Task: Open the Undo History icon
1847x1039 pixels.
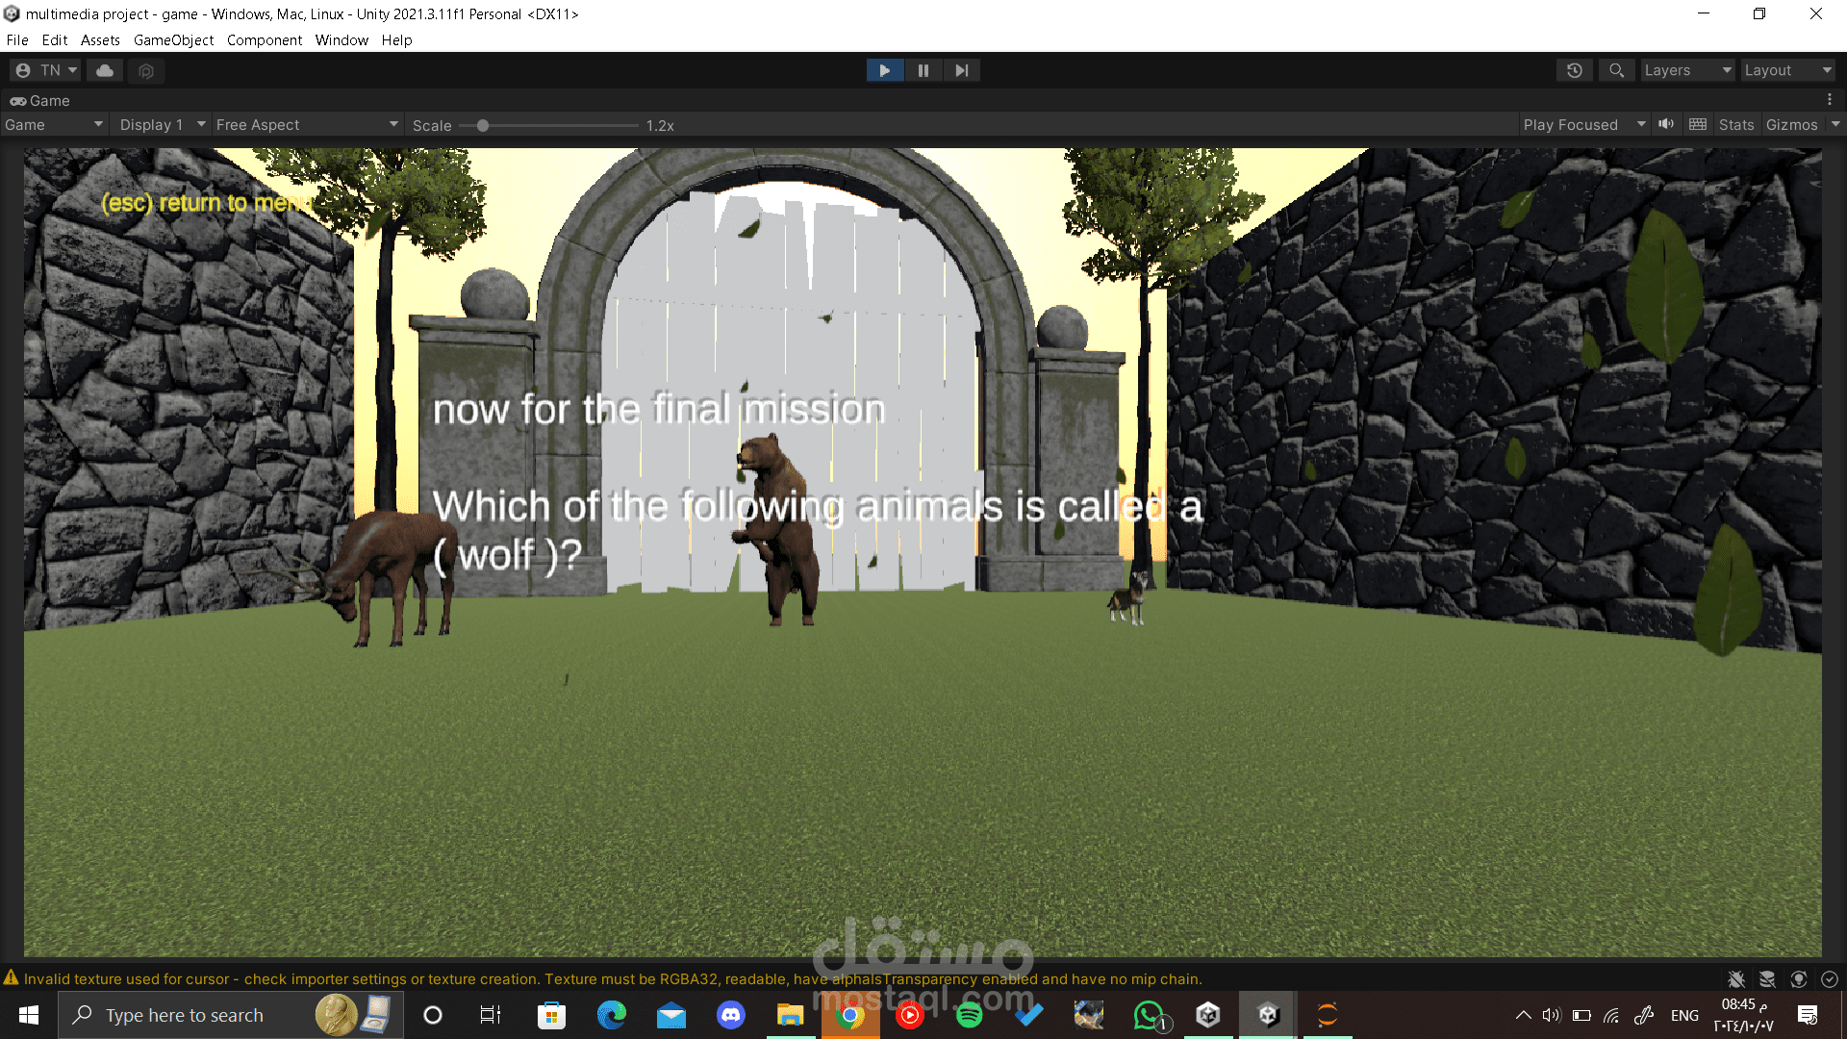Action: [1575, 70]
